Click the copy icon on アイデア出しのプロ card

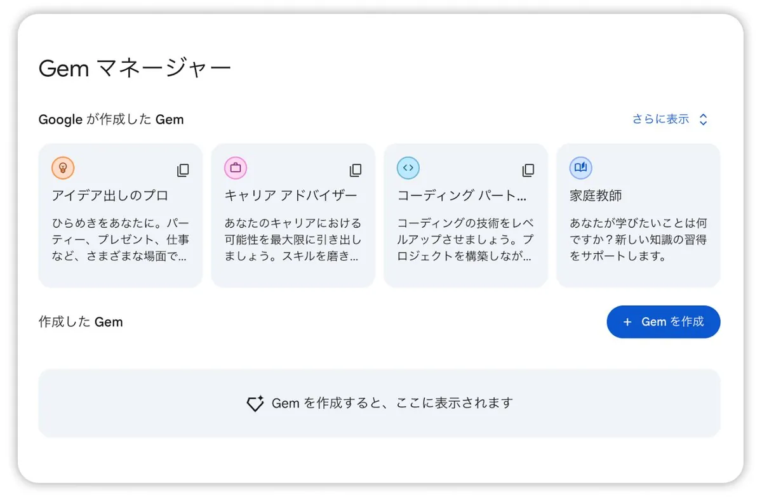pos(183,170)
